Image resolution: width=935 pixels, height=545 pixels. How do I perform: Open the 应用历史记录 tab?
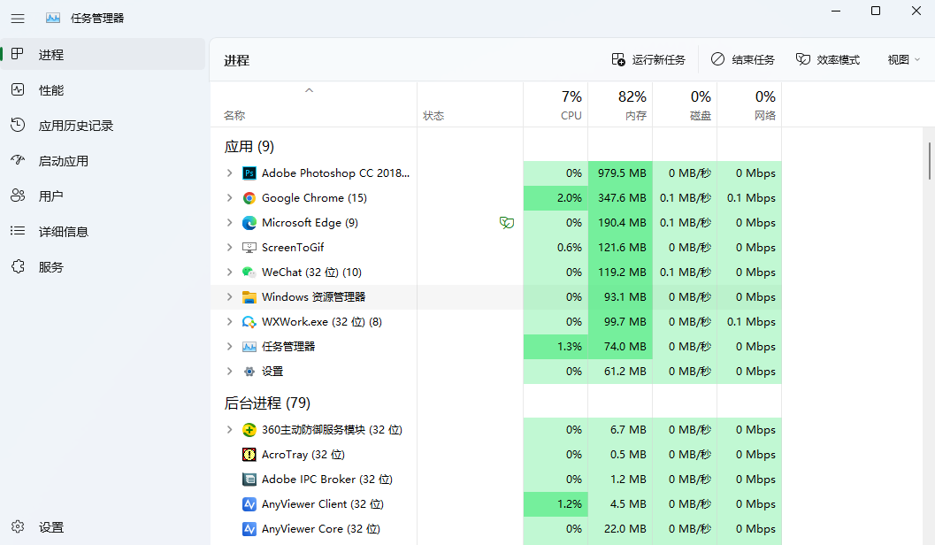pos(103,126)
